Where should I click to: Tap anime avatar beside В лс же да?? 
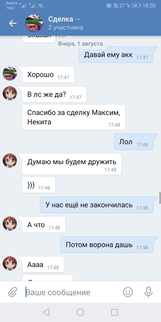(x=10, y=93)
